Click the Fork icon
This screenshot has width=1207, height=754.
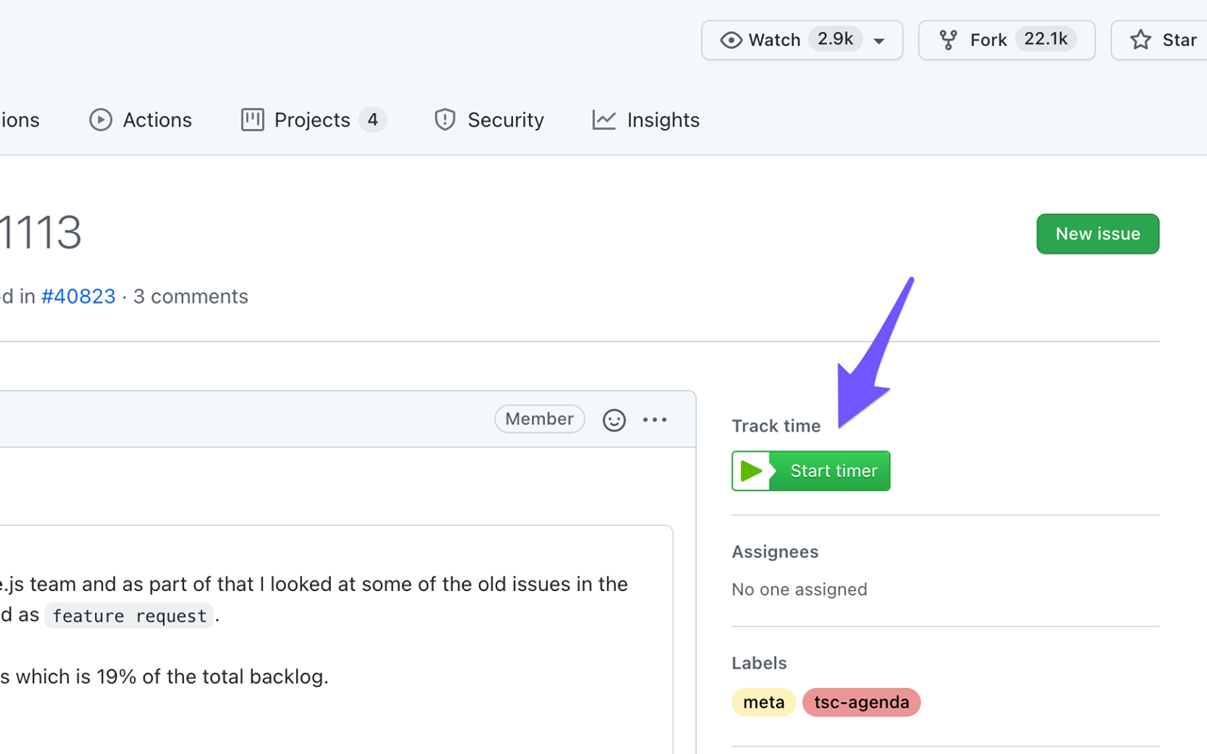point(948,40)
